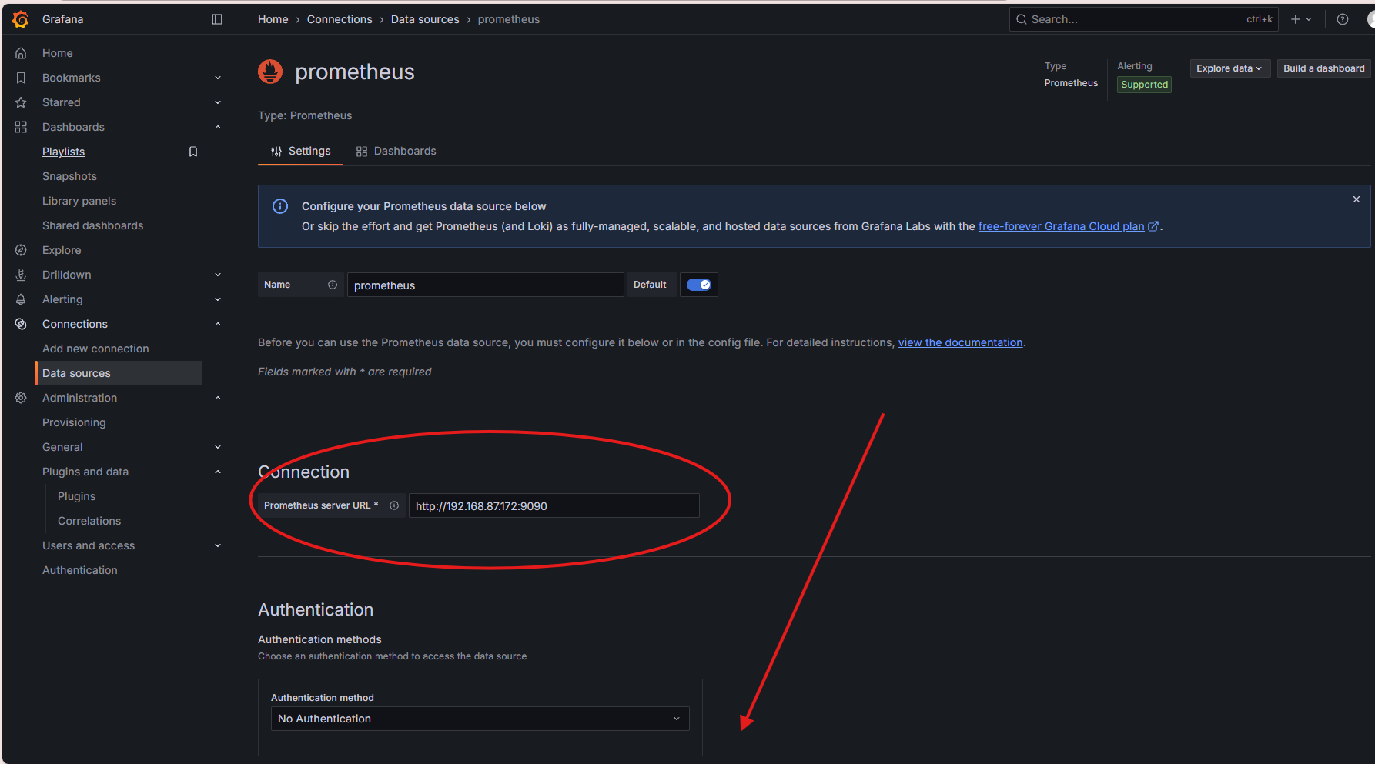Expand the Alerting section chevron
This screenshot has height=764, width=1375.
tap(218, 299)
